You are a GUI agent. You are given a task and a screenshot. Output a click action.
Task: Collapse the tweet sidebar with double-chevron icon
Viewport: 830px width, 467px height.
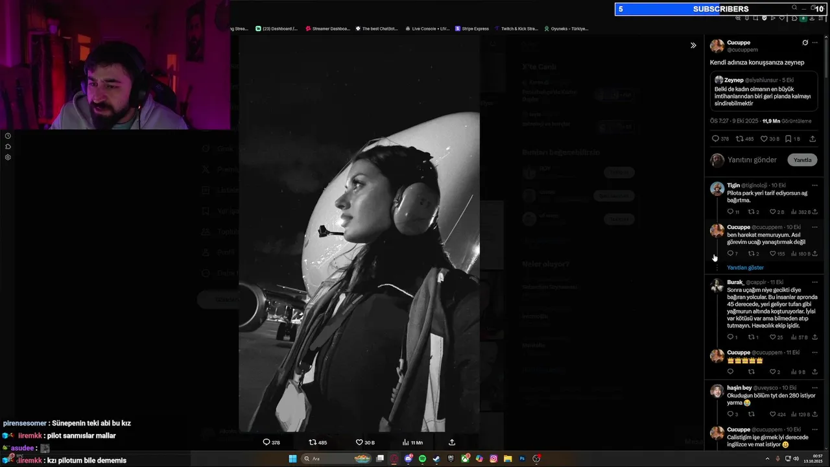pos(693,45)
